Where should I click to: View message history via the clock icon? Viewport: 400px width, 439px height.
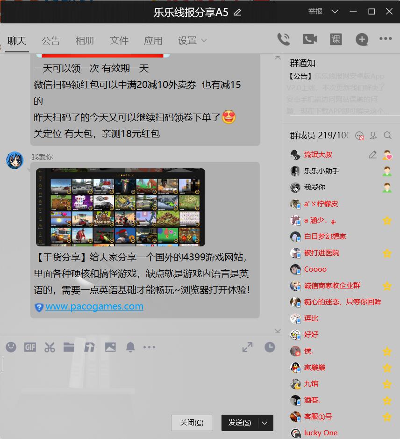(x=270, y=347)
